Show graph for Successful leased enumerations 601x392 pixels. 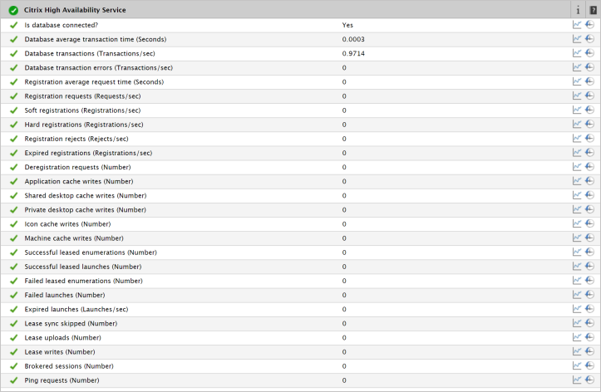[577, 252]
